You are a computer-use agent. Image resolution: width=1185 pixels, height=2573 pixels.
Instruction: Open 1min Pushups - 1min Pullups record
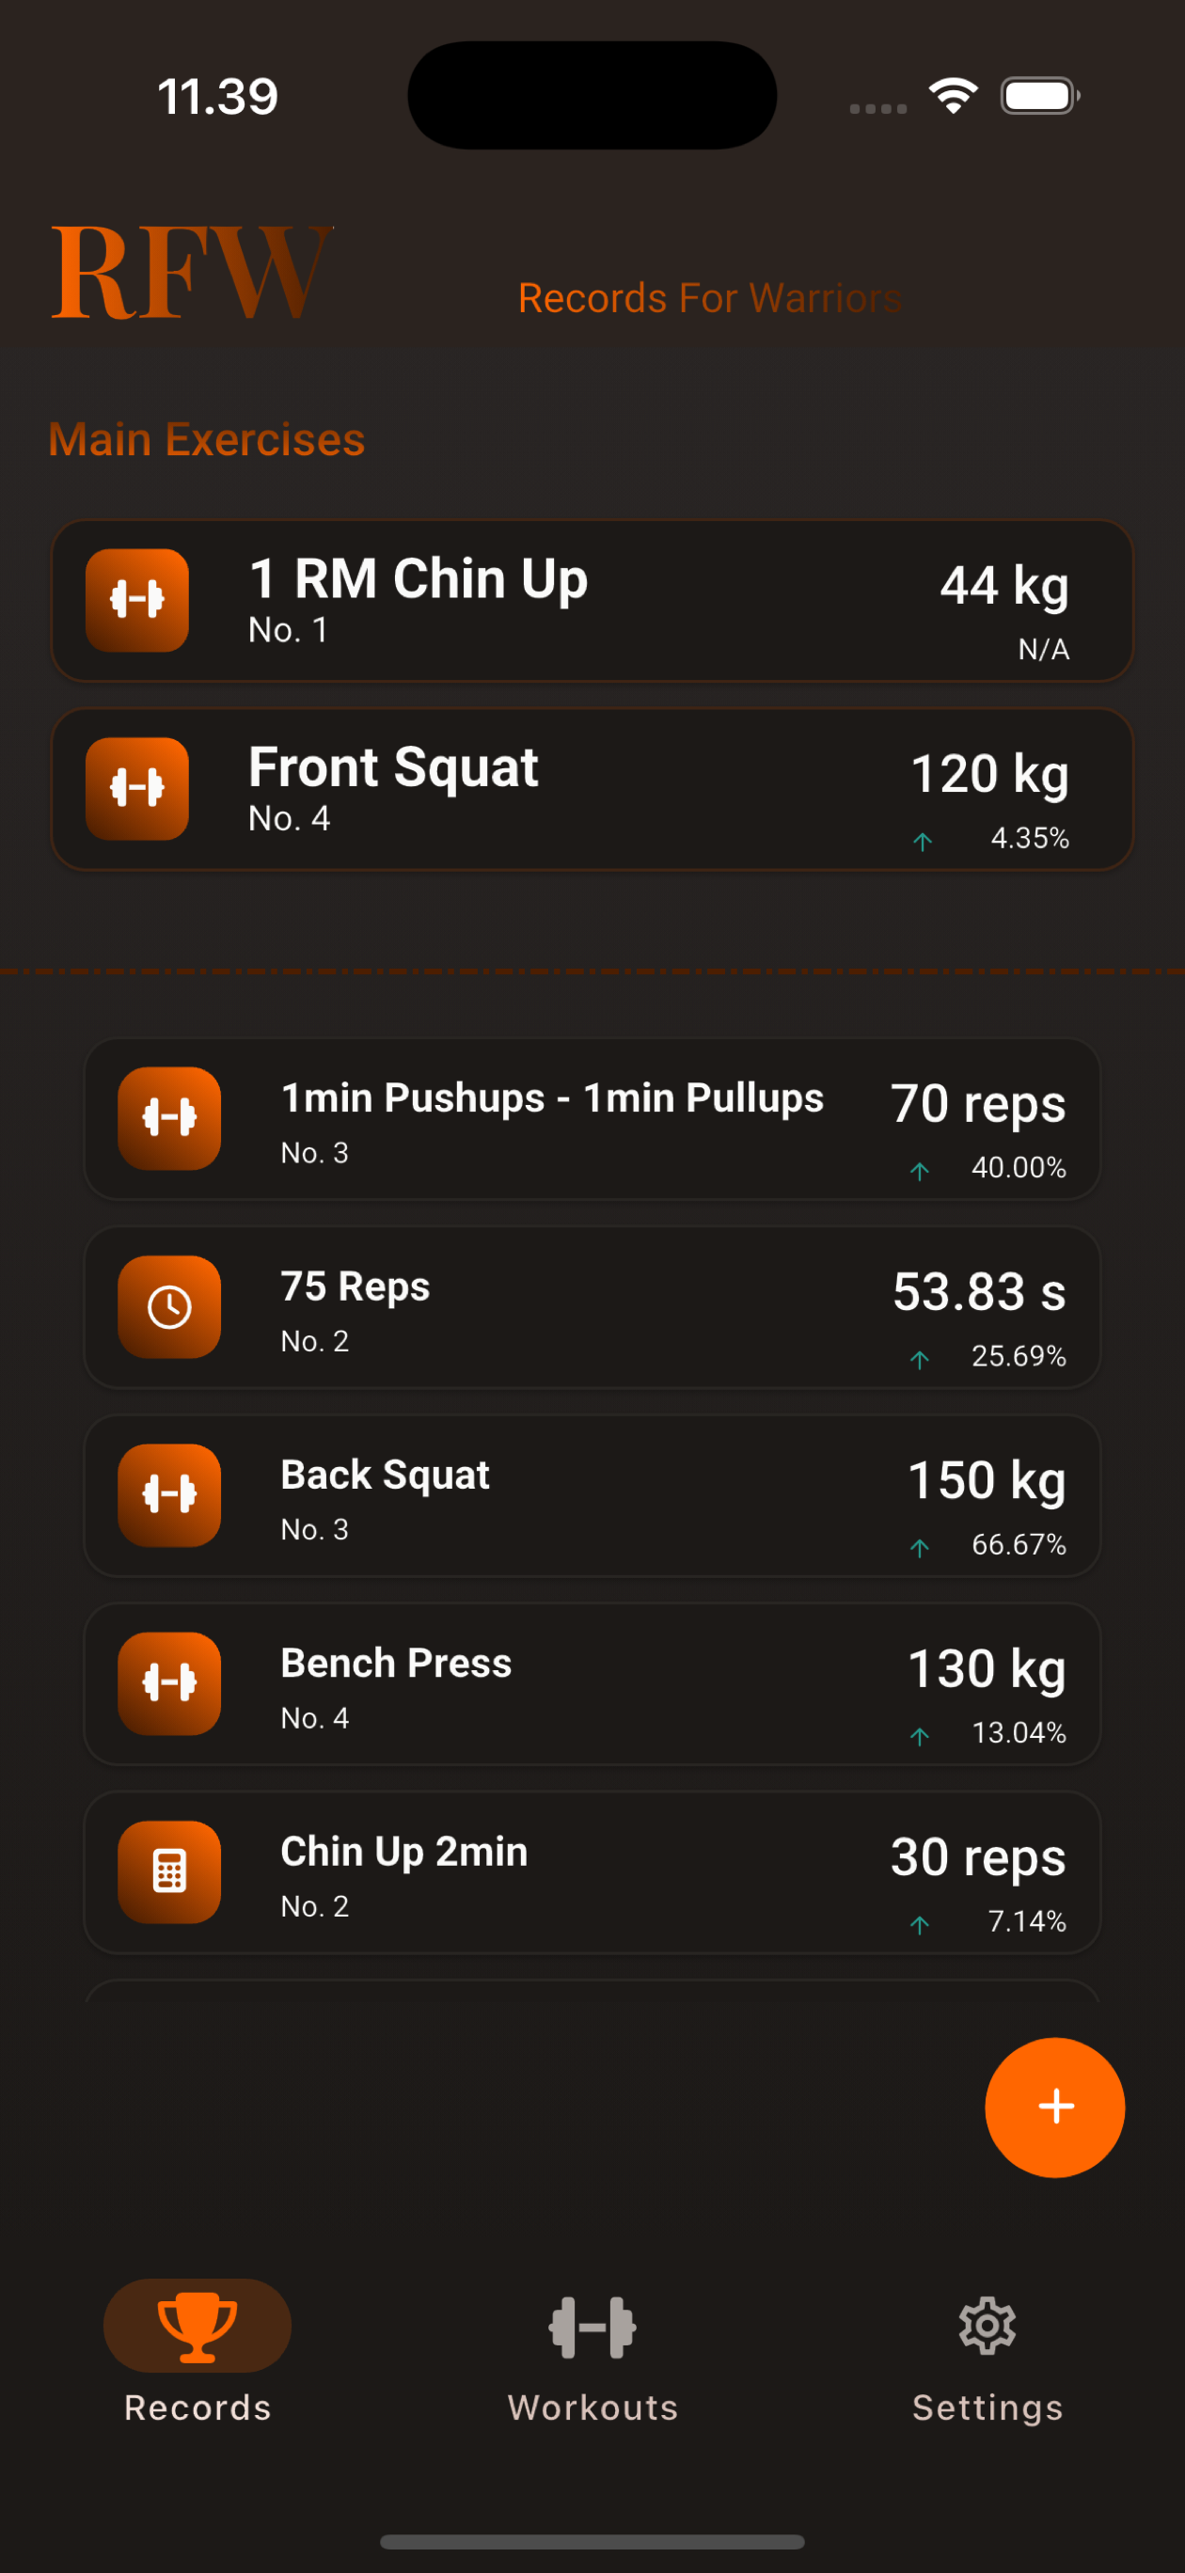[551, 1118]
